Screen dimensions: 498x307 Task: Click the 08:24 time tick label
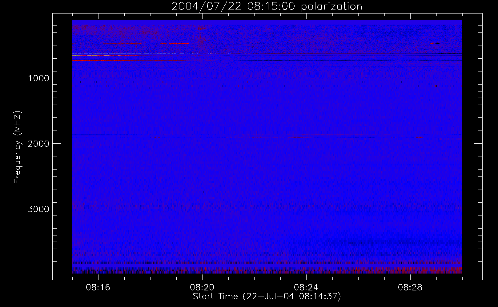pos(306,288)
